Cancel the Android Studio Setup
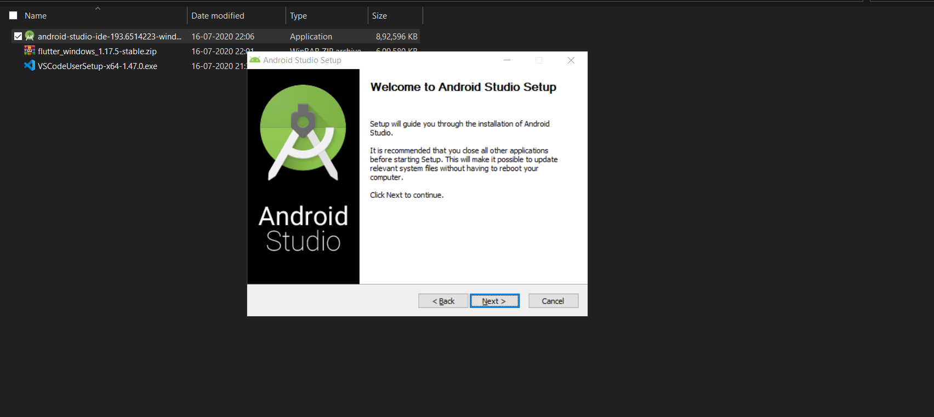 (x=553, y=301)
